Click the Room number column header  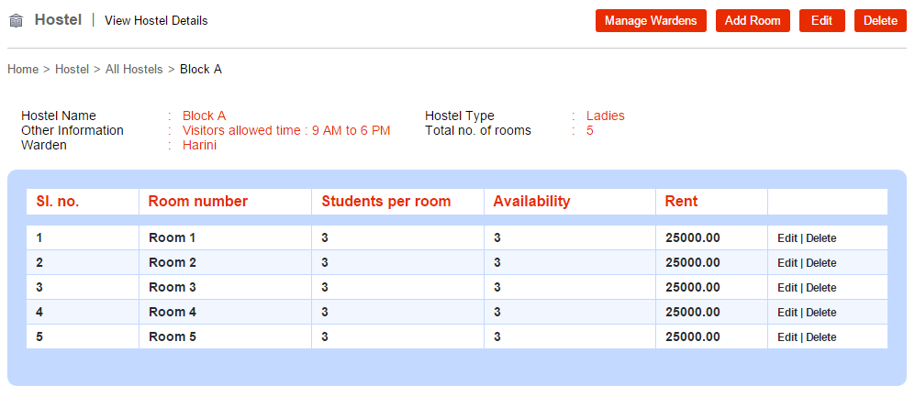coord(198,202)
